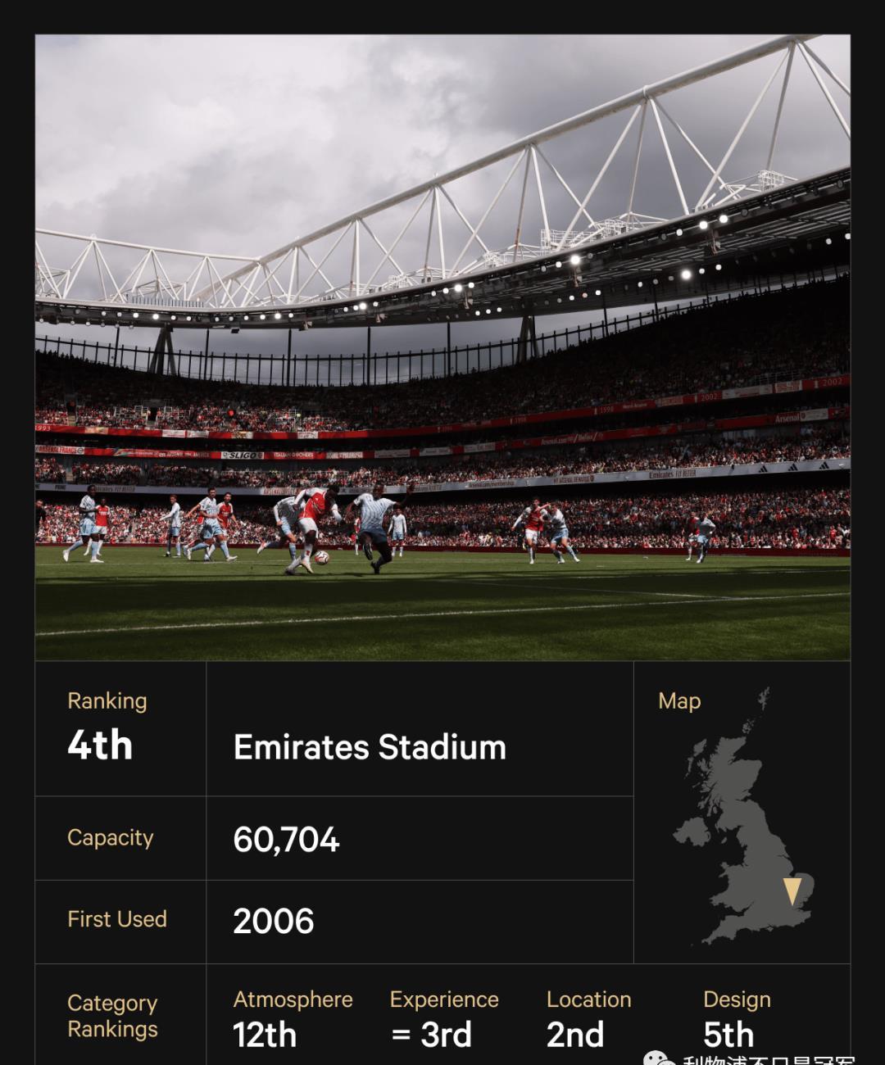Open the Emirates Stadium match photo

(x=442, y=347)
